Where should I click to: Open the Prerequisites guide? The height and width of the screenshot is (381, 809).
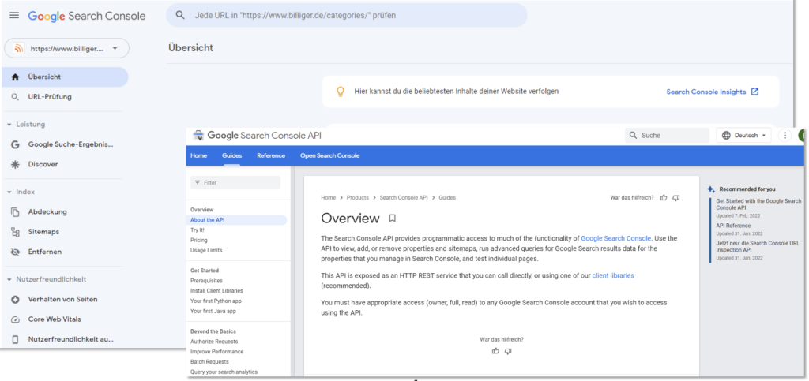[x=206, y=281]
